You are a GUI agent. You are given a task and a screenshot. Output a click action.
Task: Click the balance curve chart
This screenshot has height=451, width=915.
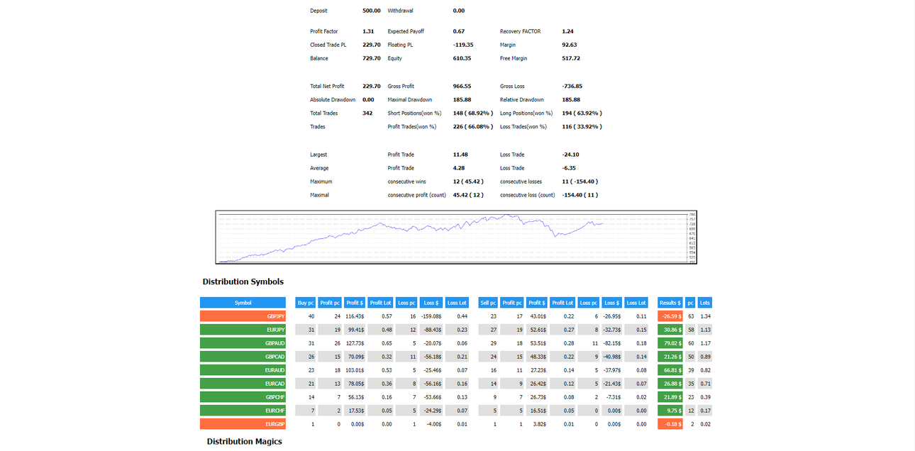[x=456, y=238]
